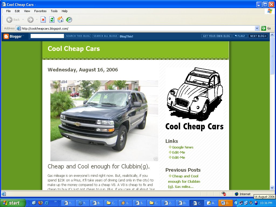Open the Help menu

[x=64, y=11]
